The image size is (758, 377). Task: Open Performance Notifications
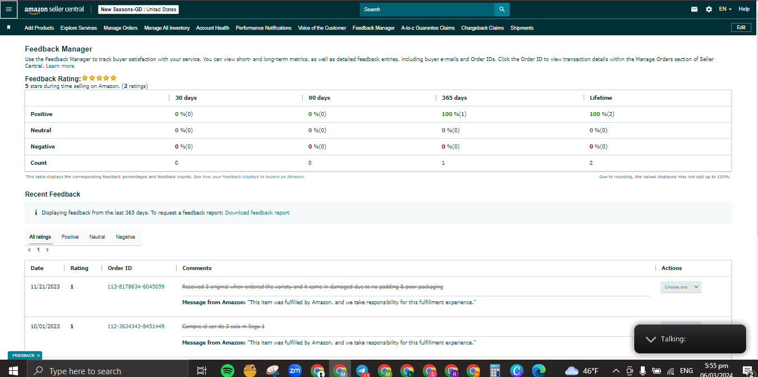264,27
